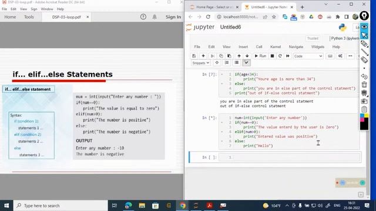The height and width of the screenshot is (211, 376).
Task: Paste cells below icon in Jupyter toolbar
Action: pos(229,56)
